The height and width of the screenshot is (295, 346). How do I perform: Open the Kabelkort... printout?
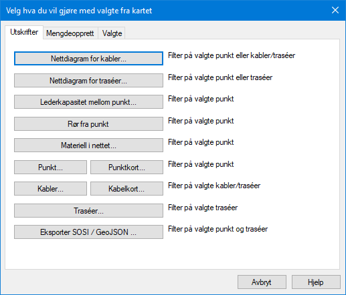126,189
